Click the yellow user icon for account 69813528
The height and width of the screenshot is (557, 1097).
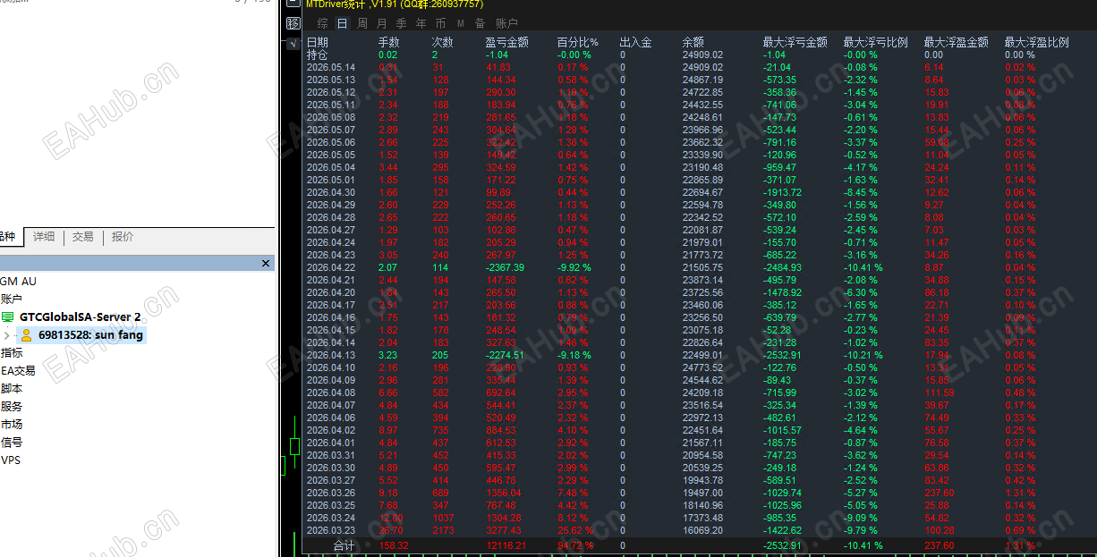click(x=27, y=335)
